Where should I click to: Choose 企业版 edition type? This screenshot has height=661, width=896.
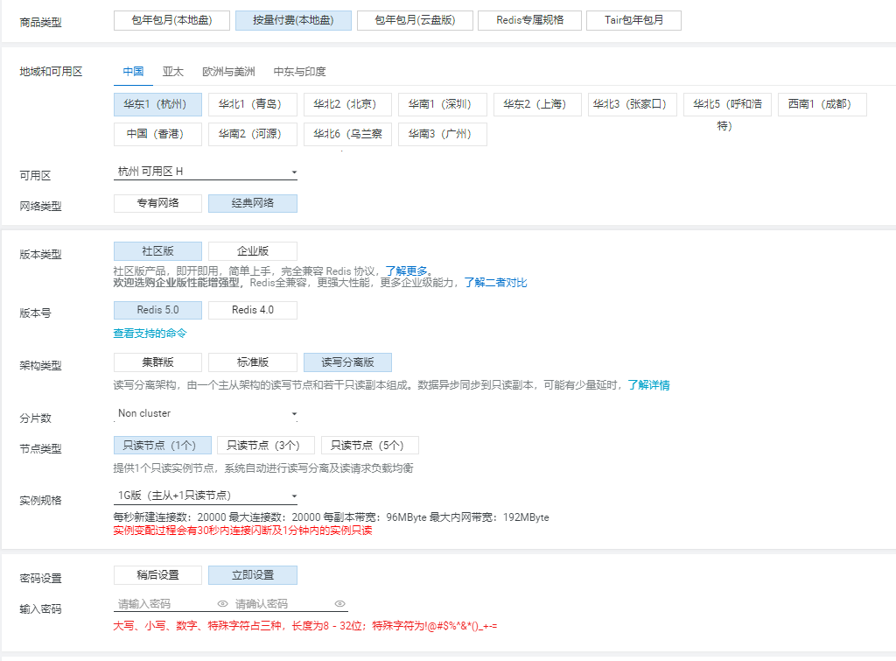pyautogui.click(x=252, y=251)
